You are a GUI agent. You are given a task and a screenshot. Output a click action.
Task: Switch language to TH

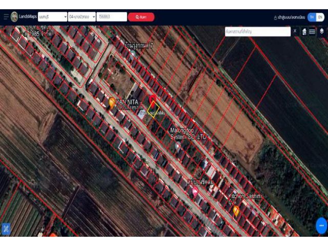pyautogui.click(x=312, y=17)
